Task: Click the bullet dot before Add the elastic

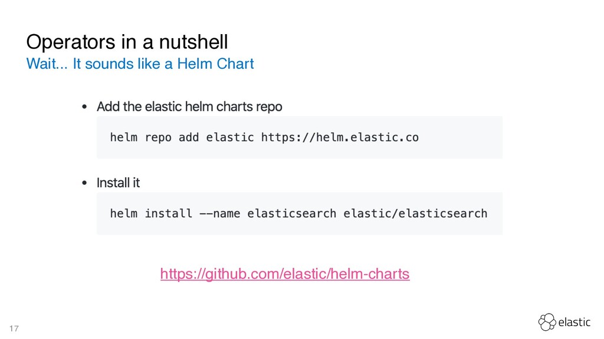Action: pos(84,107)
